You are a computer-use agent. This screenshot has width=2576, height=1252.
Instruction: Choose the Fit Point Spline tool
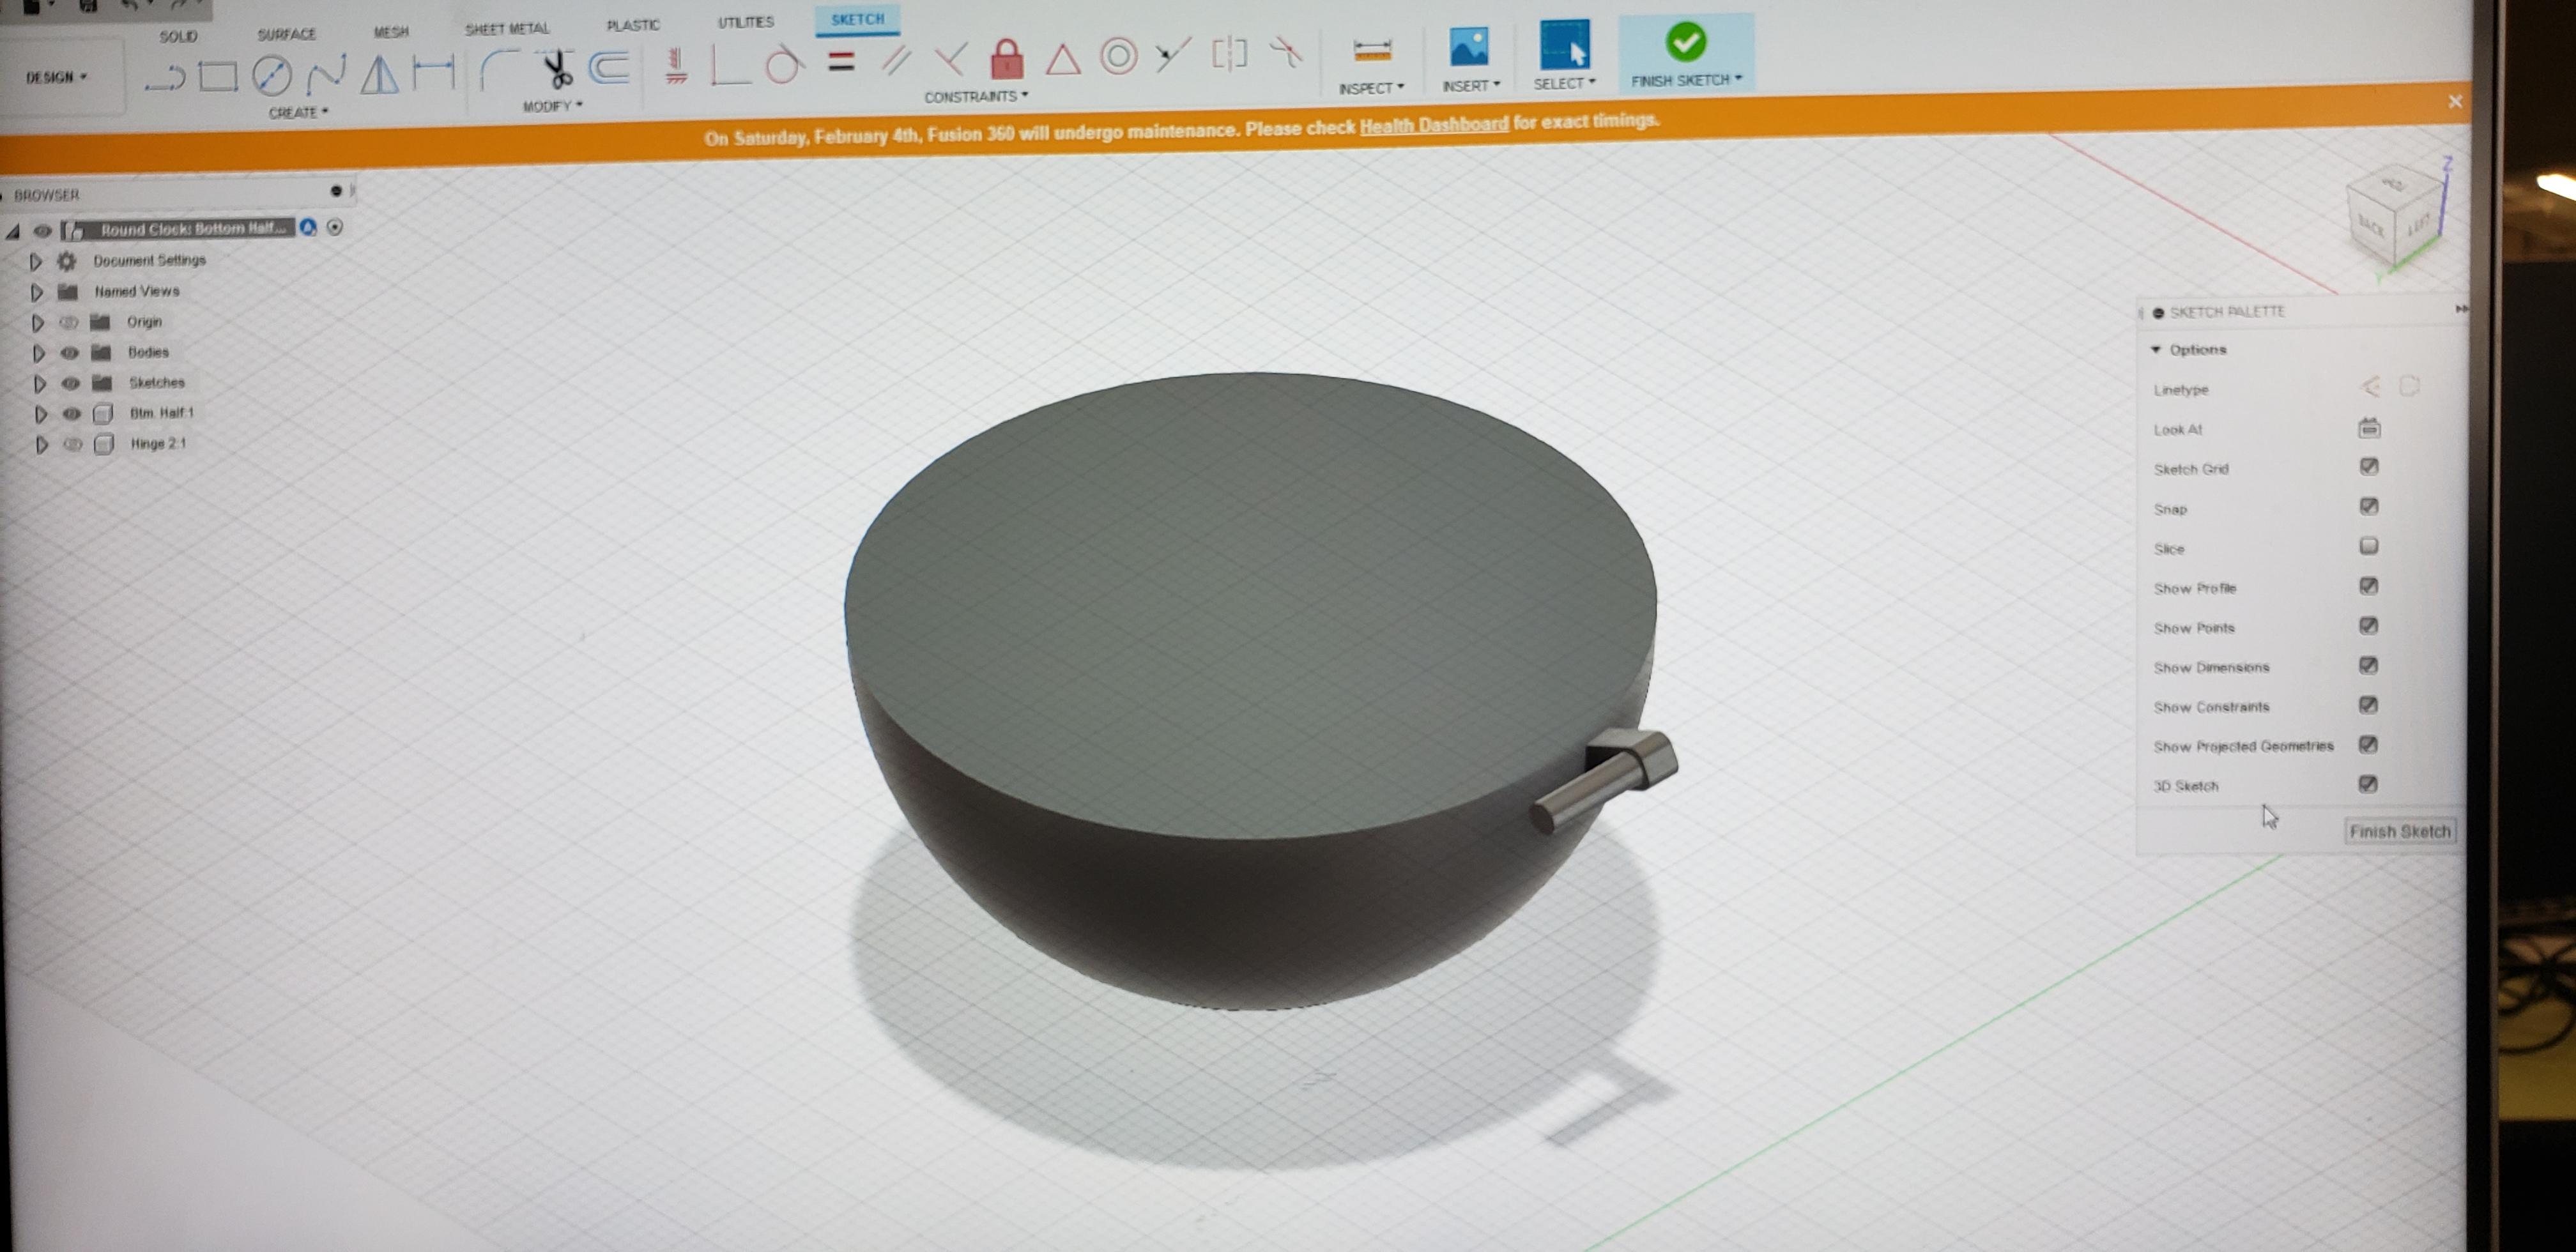[326, 74]
